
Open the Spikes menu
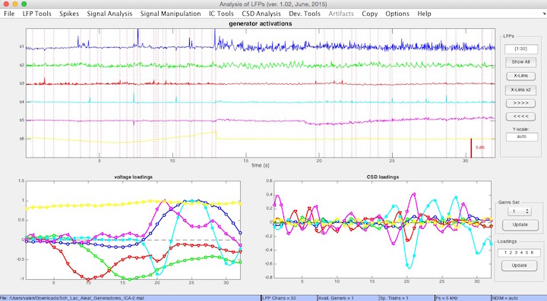click(x=69, y=14)
